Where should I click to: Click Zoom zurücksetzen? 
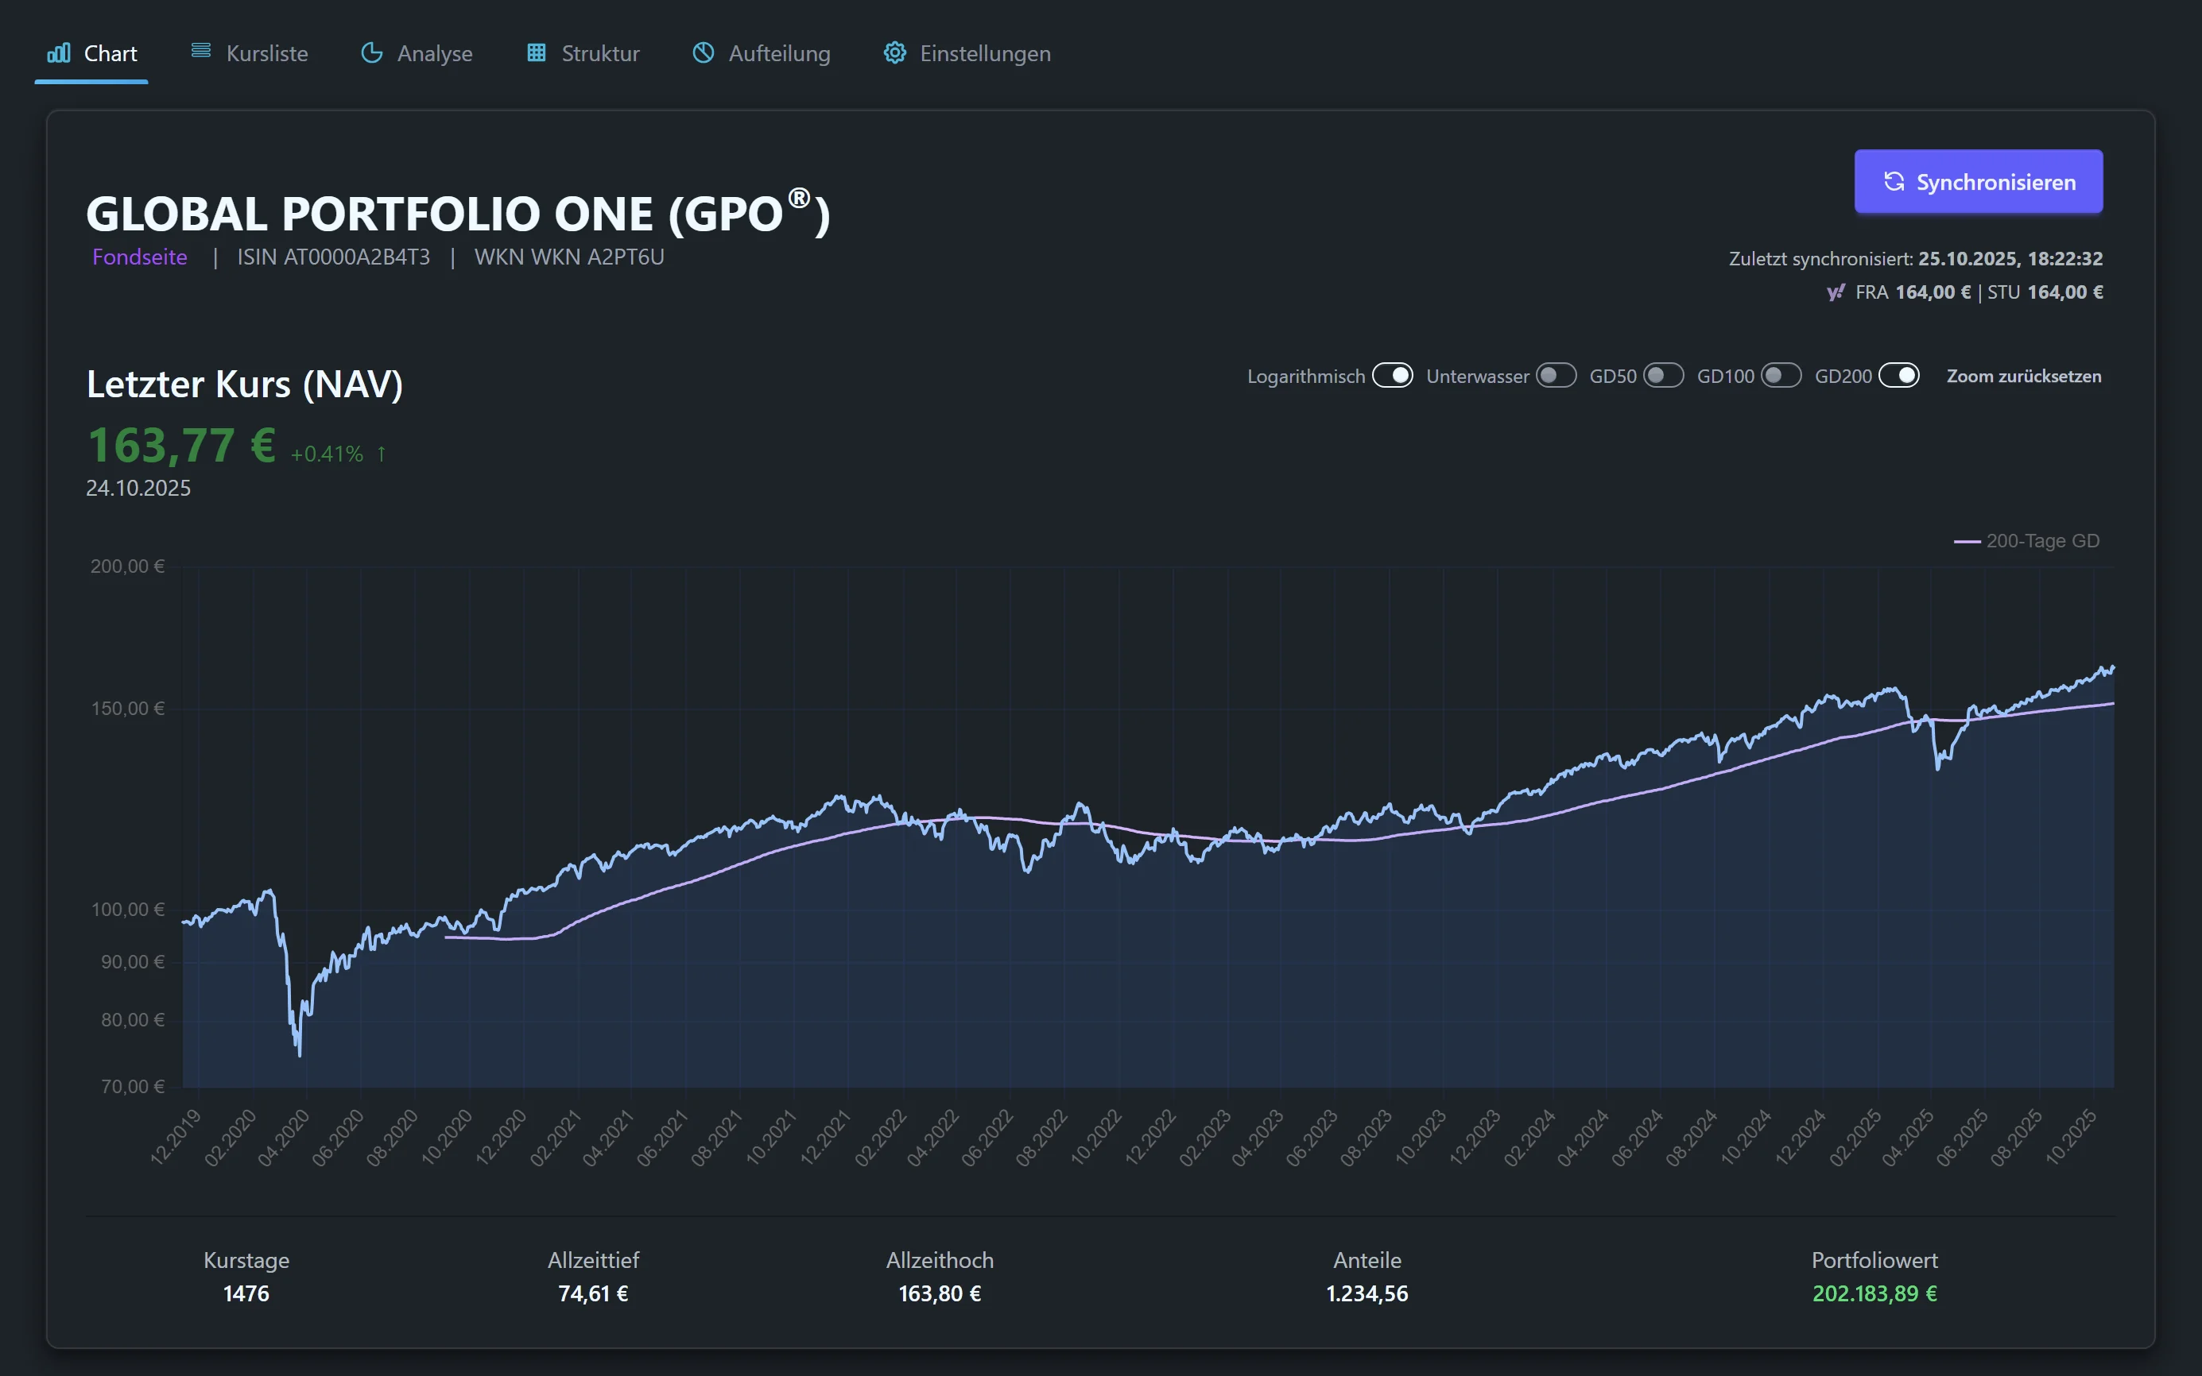2023,376
